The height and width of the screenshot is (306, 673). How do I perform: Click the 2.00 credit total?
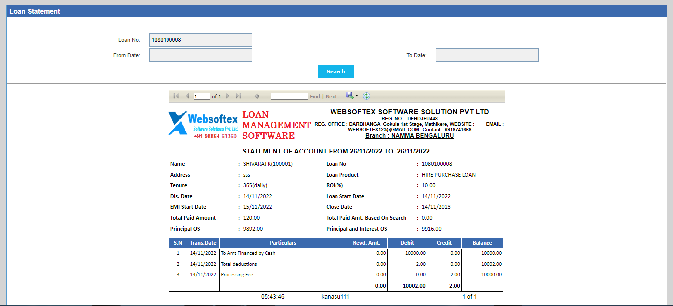tap(454, 286)
